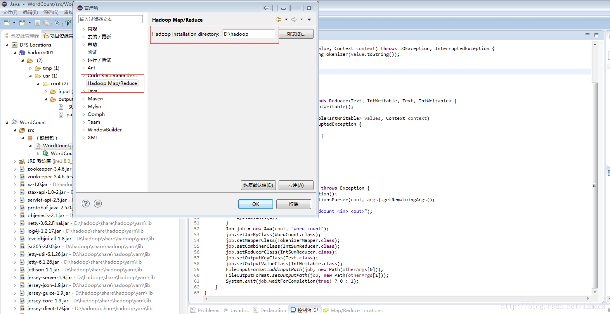Click the _SU file icon under output
The width and height of the screenshot is (610, 314).
tap(61, 107)
